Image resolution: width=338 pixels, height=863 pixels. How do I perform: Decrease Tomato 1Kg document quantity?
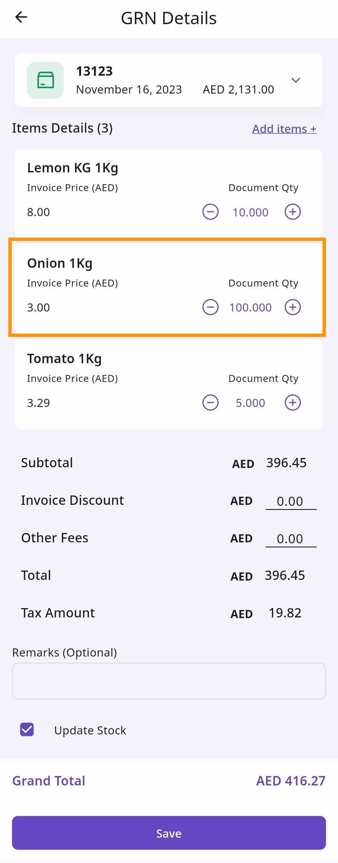pos(210,402)
